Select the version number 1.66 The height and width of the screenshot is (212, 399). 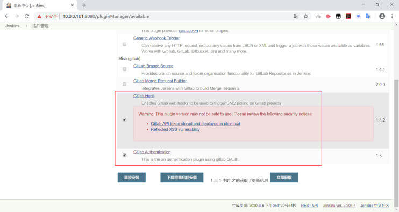[x=380, y=45]
